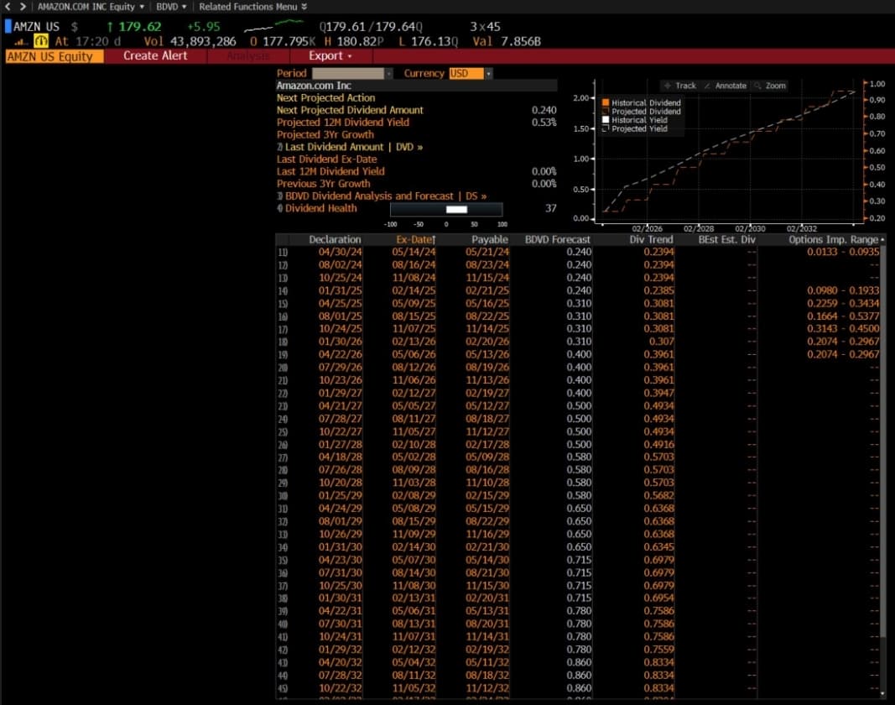This screenshot has height=705, width=895.
Task: Toggle Projected Dividend series in chart legend
Action: 642,112
